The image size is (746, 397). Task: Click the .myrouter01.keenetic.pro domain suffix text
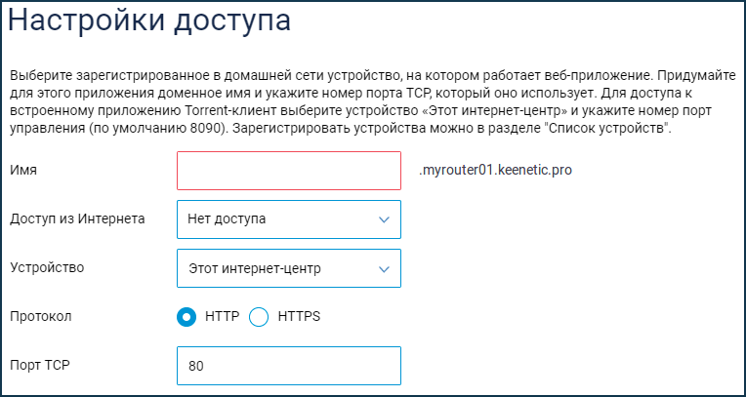[495, 170]
